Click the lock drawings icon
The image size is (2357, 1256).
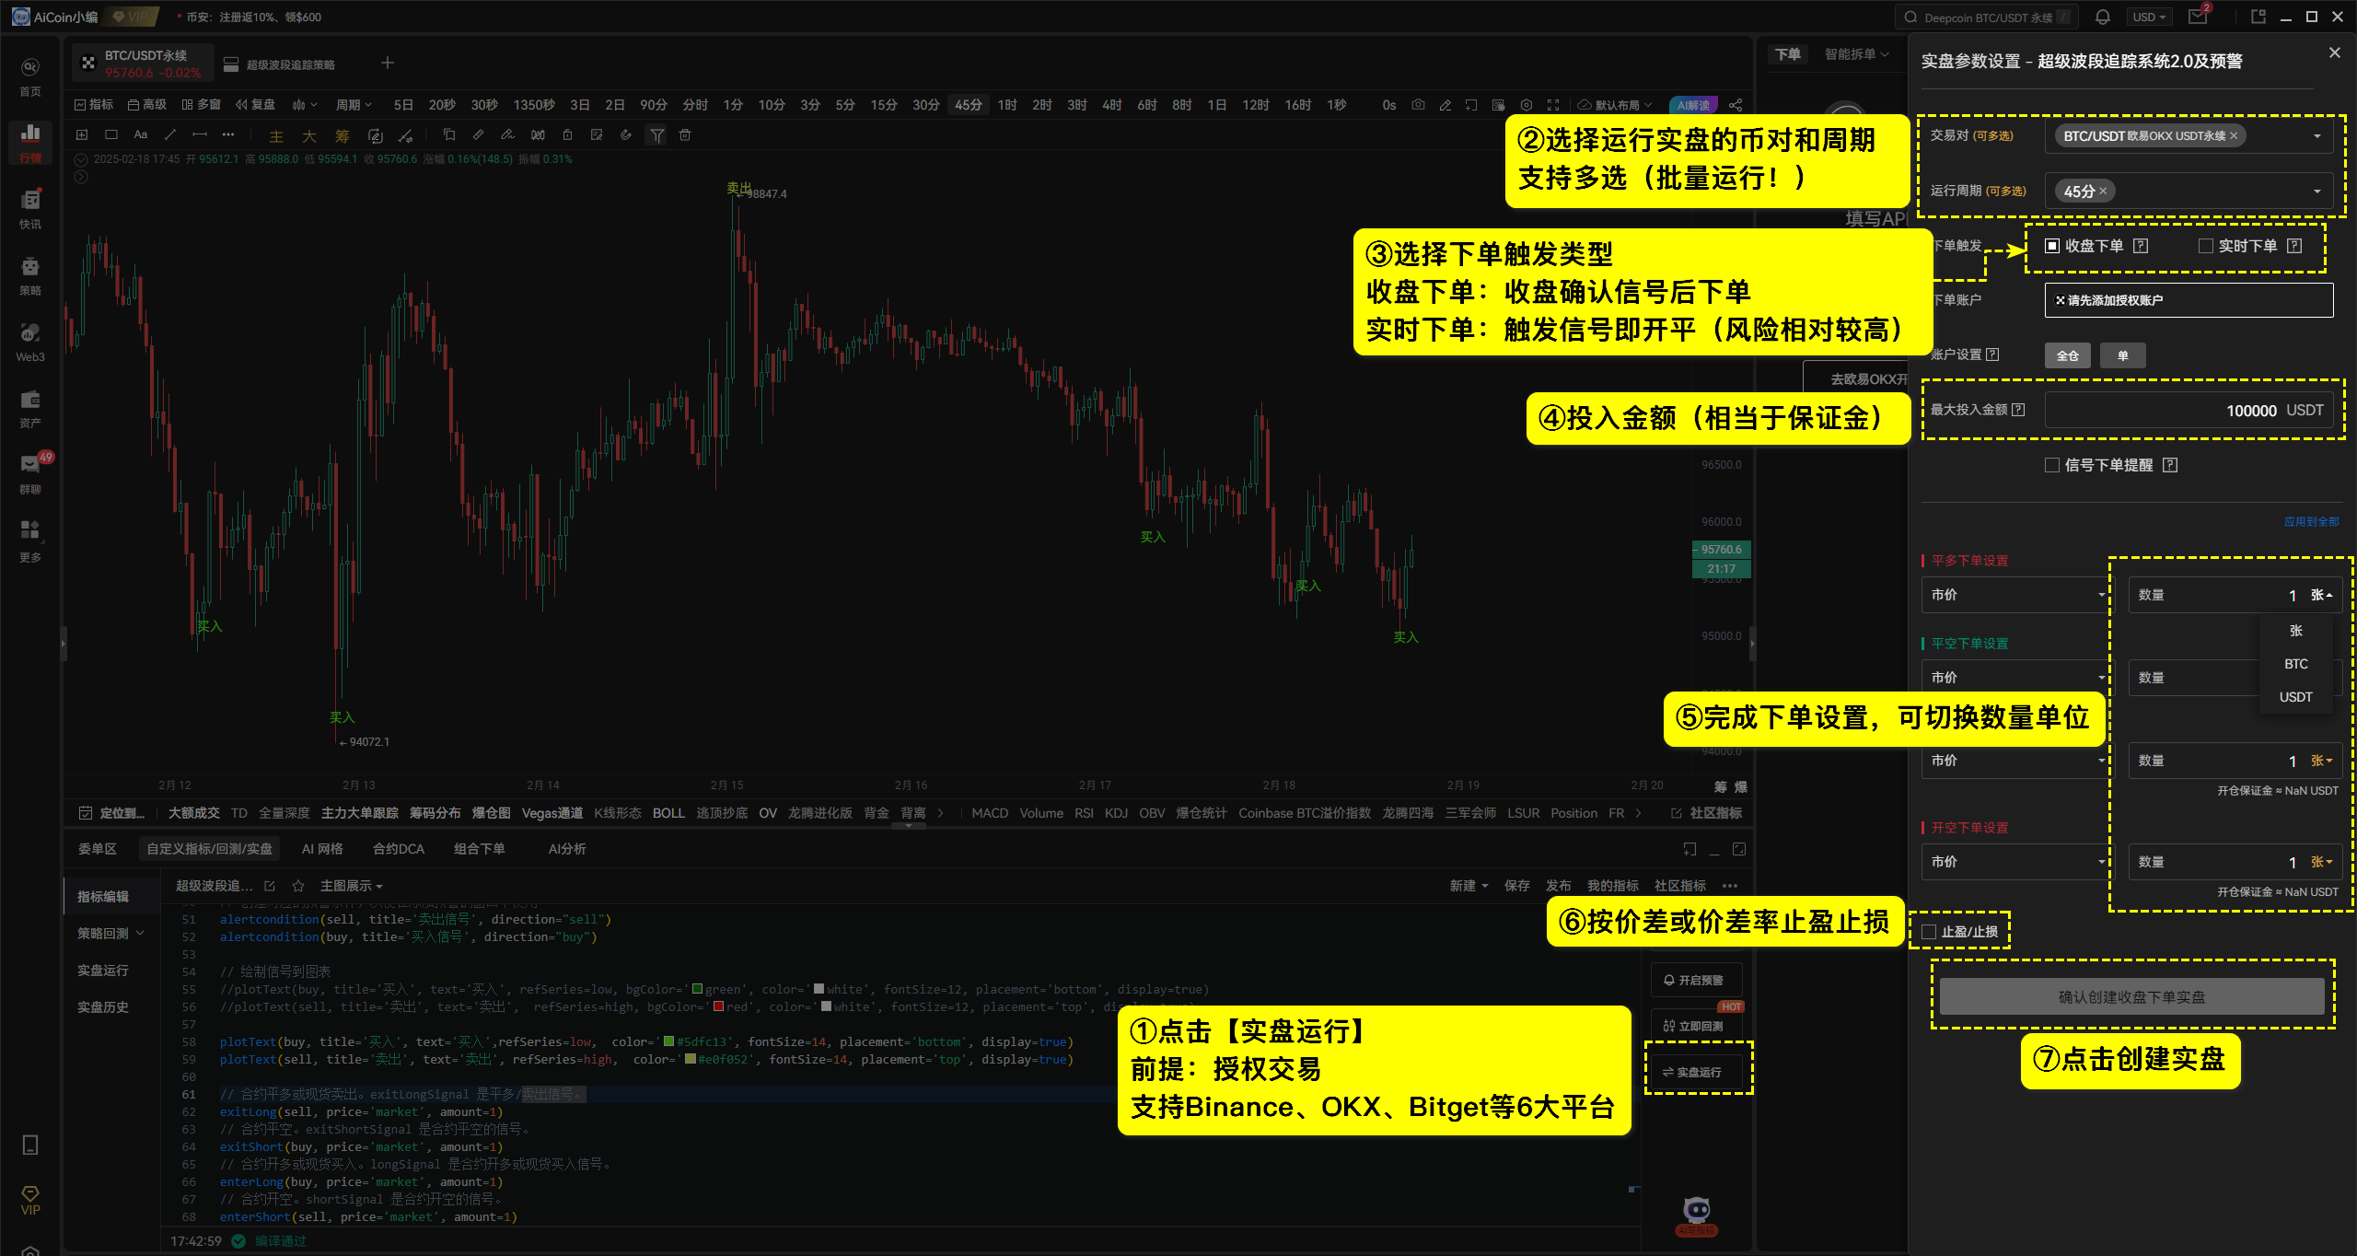tap(567, 135)
